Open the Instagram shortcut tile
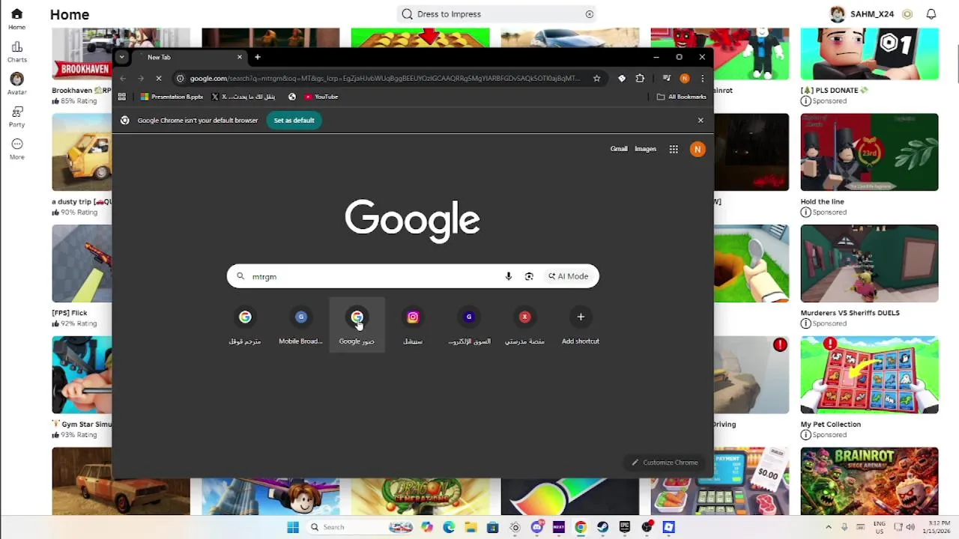This screenshot has width=959, height=539. [413, 326]
